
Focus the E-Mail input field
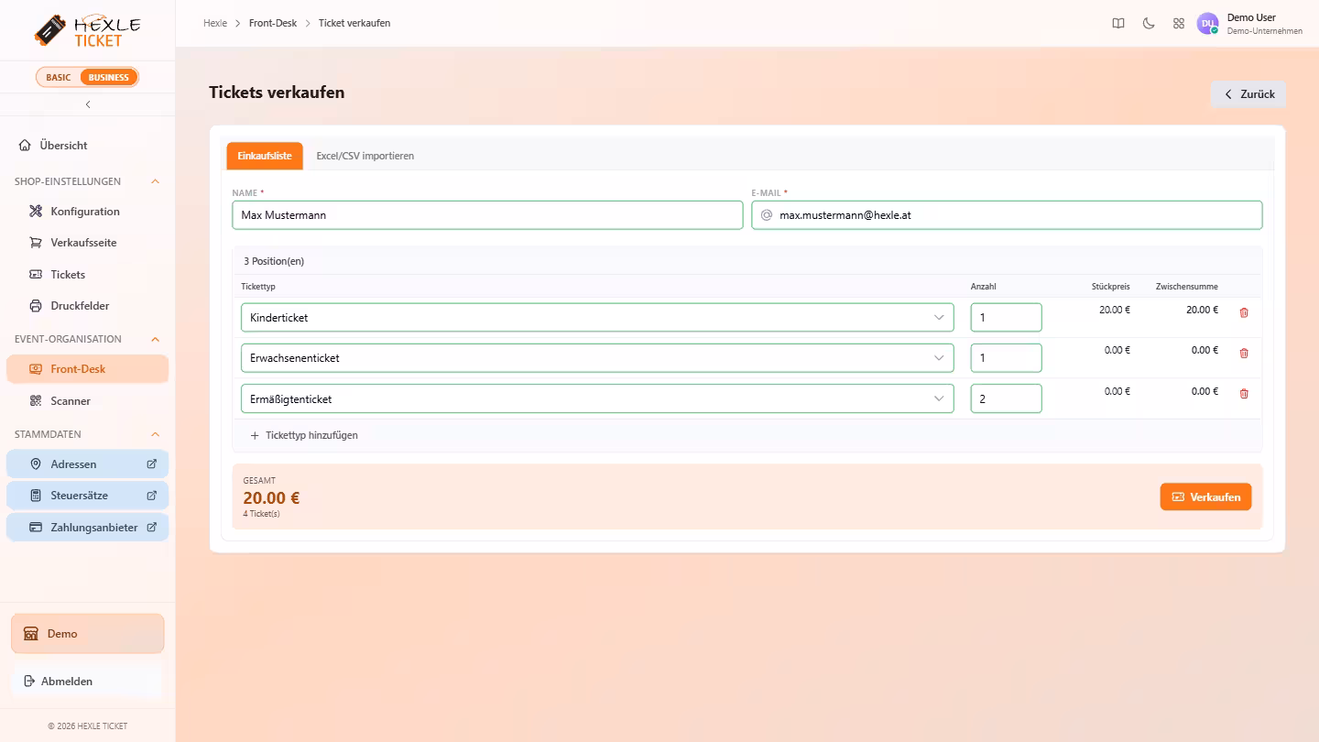click(1007, 215)
